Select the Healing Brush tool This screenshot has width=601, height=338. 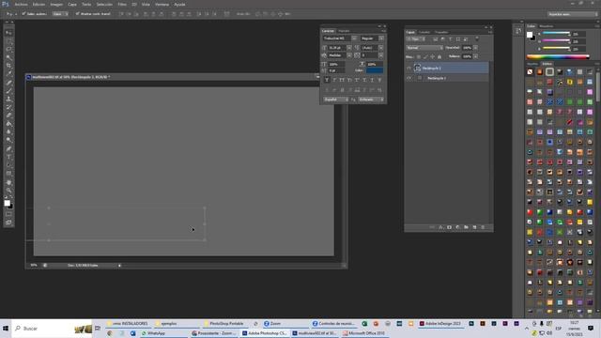point(8,83)
